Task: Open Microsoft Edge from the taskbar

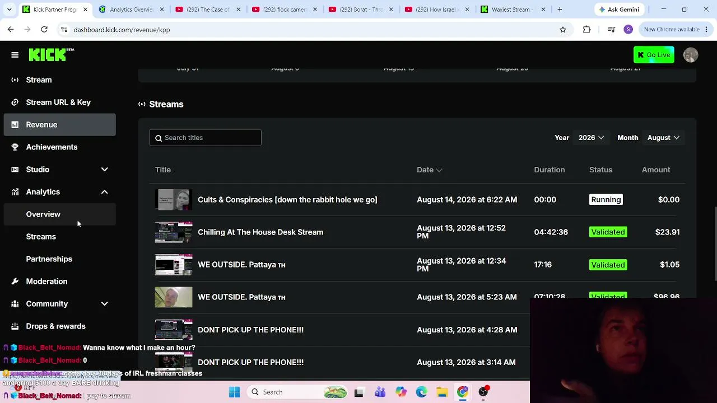Action: pos(421,392)
